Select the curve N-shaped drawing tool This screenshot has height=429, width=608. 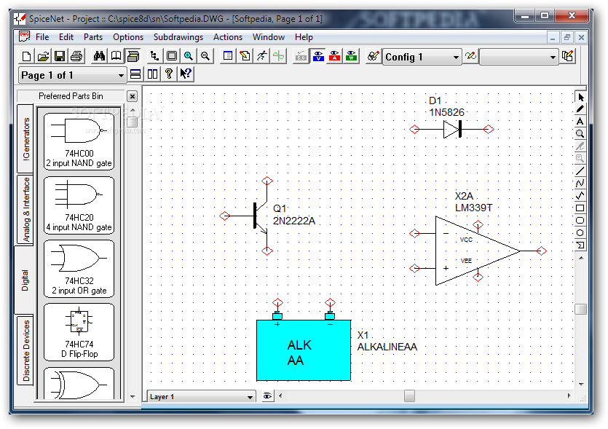pyautogui.click(x=580, y=183)
